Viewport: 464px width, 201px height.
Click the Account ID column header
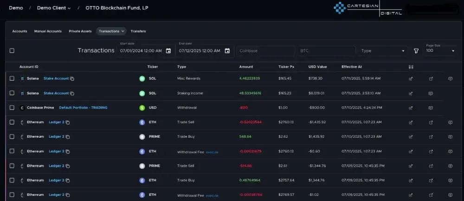[x=29, y=67]
